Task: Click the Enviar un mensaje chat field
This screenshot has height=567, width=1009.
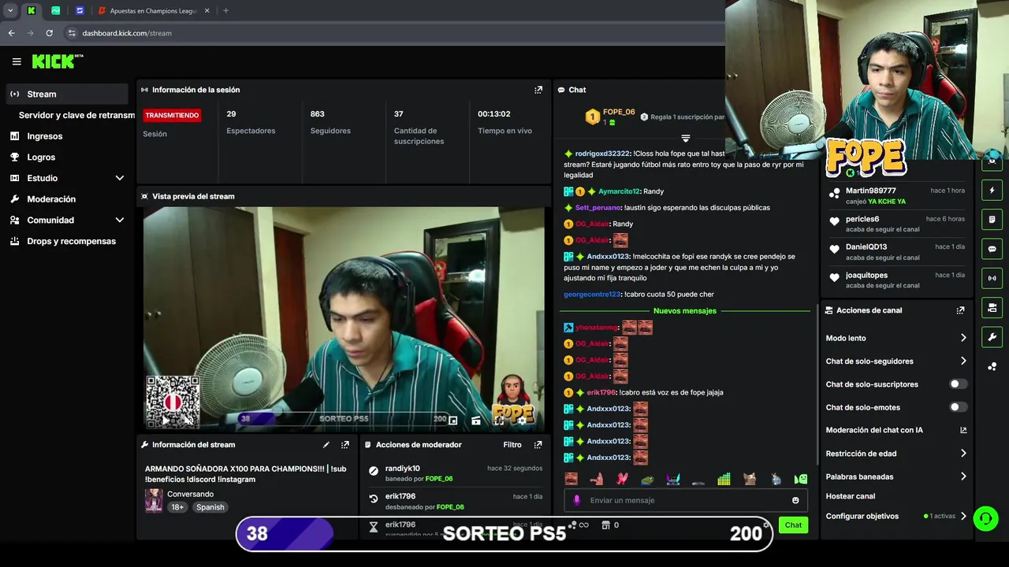Action: pos(686,500)
